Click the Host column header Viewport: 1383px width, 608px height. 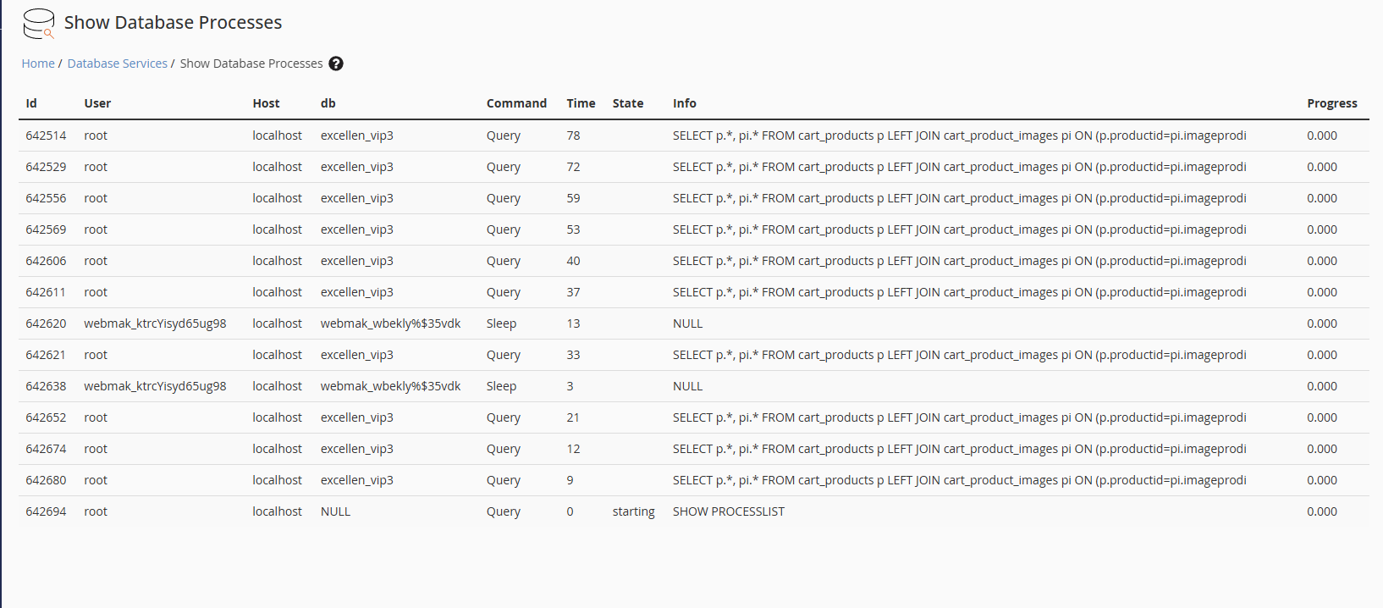(x=266, y=103)
